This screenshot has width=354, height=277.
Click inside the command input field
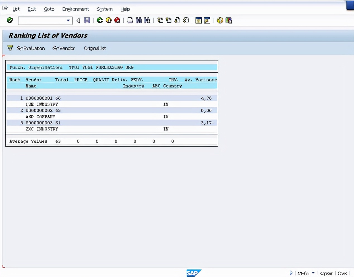click(x=42, y=20)
